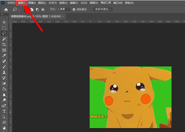Select the Clone Stamp tool
The height and width of the screenshot is (132, 185).
pos(4,72)
